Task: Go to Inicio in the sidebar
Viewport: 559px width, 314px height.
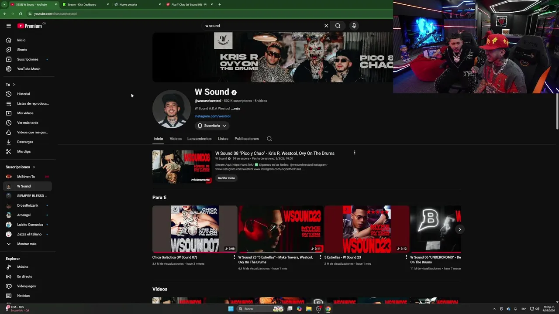Action: [x=27, y=40]
